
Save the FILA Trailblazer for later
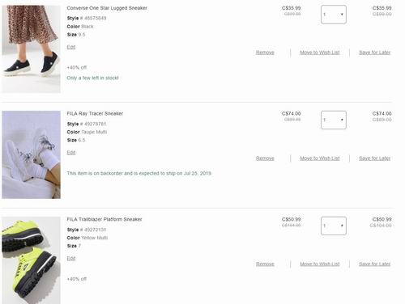(x=374, y=264)
